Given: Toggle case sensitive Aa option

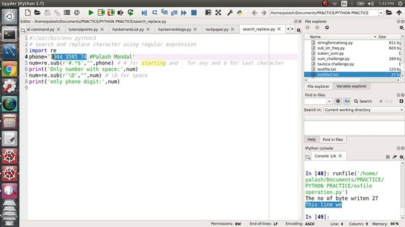Looking at the screenshot, I should (347, 101).
